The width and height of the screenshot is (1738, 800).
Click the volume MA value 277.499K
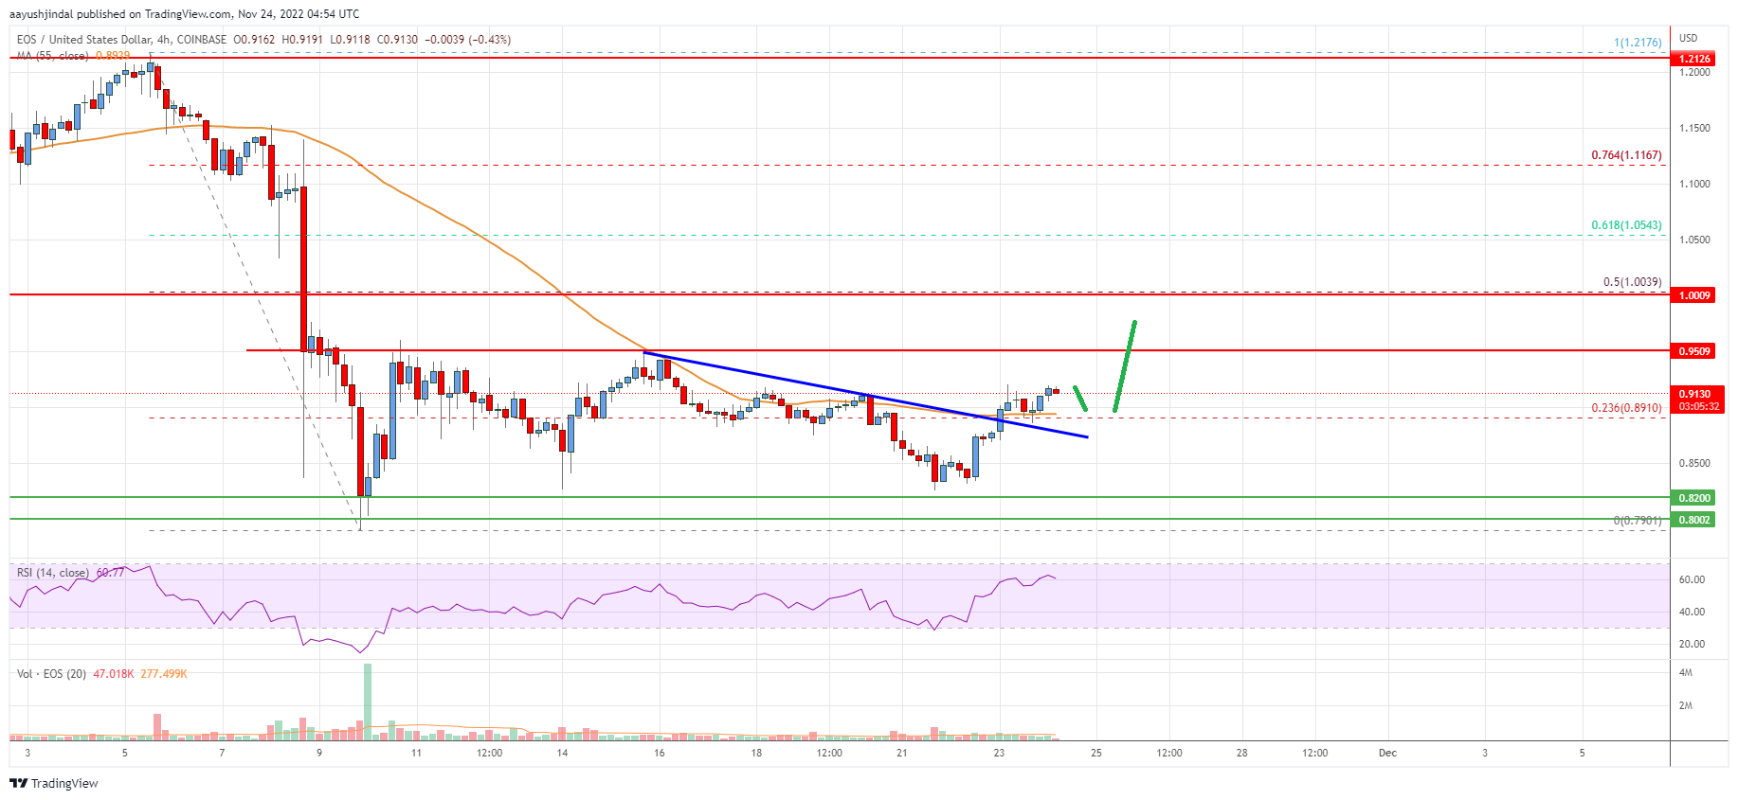point(164,674)
